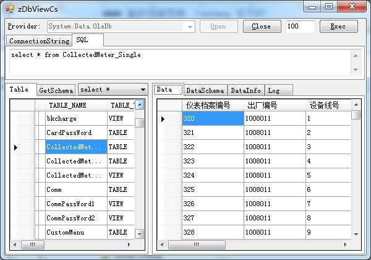
Task: Select the cell with value 328
Action: (213, 232)
